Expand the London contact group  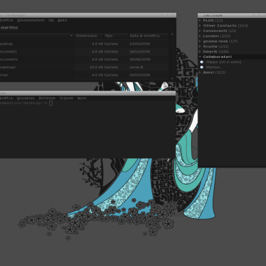[200, 36]
